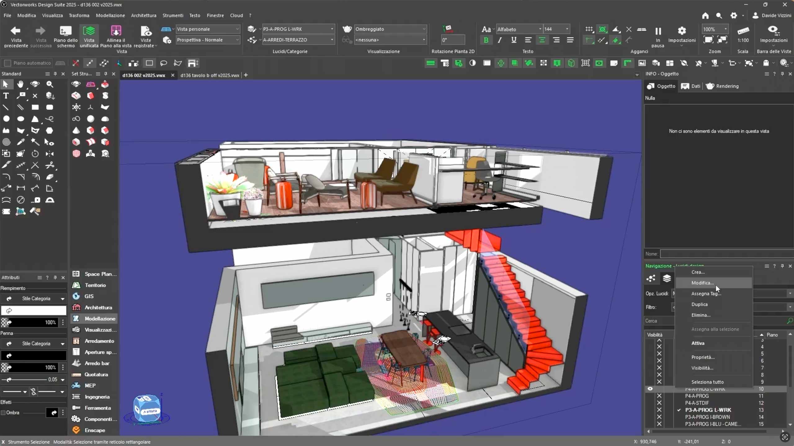Toggle visibility eye for P4-A-PROG L-WRK layer

[x=650, y=389]
